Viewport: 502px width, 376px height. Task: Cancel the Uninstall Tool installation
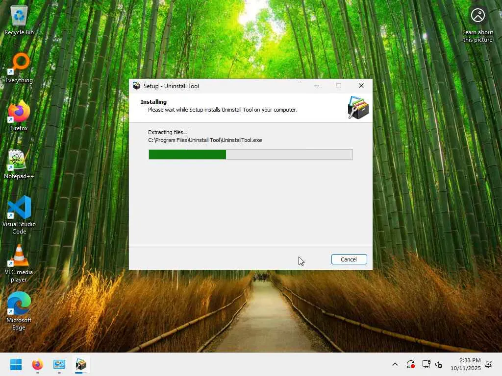pyautogui.click(x=349, y=259)
